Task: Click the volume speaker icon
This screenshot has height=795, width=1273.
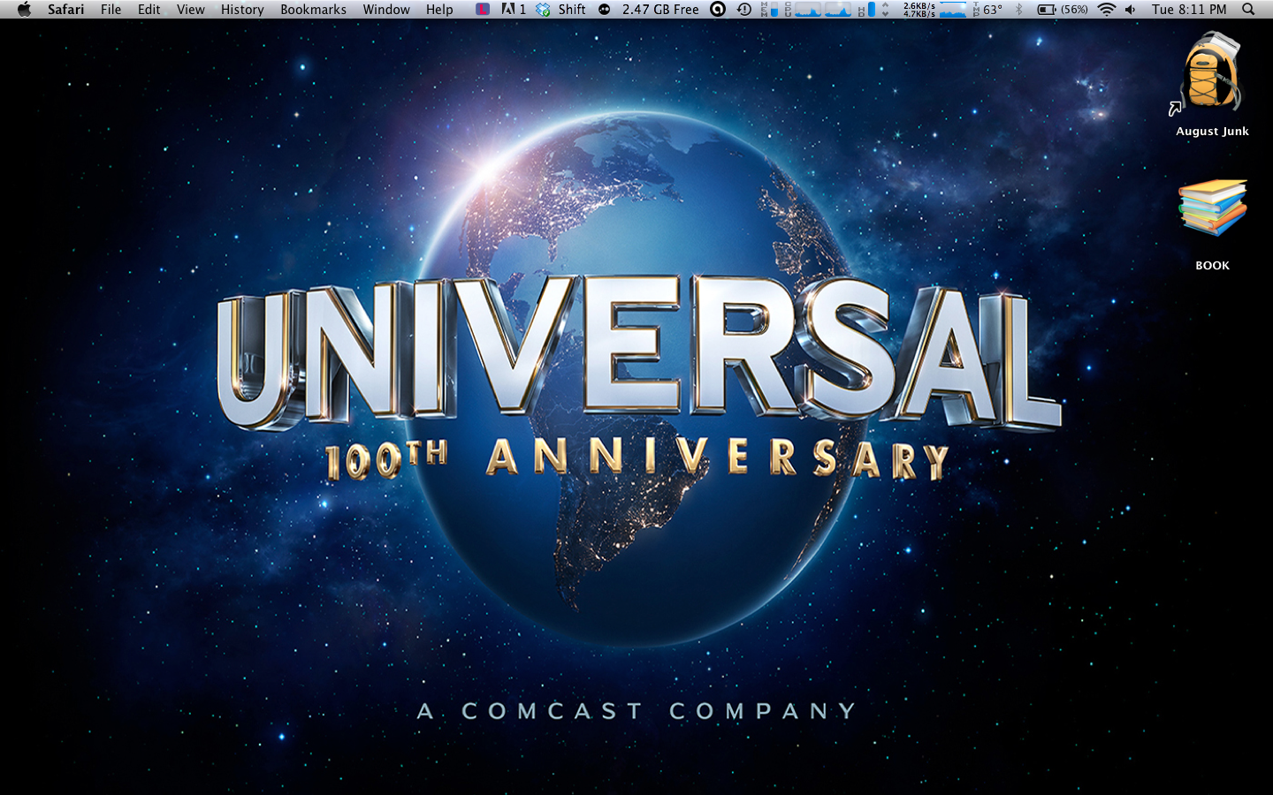Action: (1131, 9)
